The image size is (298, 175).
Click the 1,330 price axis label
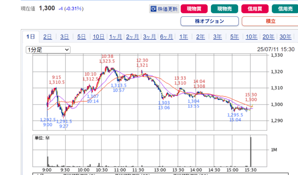[277, 55]
